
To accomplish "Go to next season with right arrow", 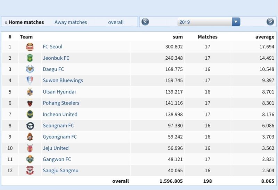I will tap(270, 22).
